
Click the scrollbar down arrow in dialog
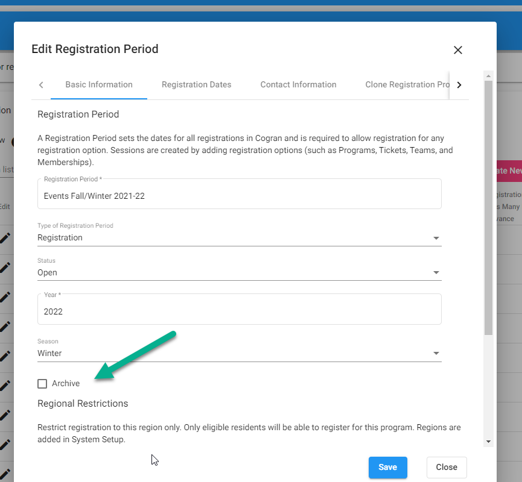(488, 442)
